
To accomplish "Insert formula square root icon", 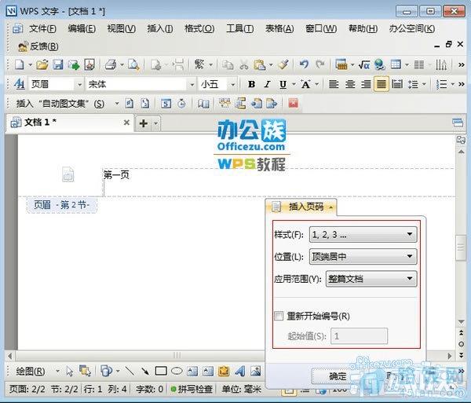I will click(x=363, y=64).
